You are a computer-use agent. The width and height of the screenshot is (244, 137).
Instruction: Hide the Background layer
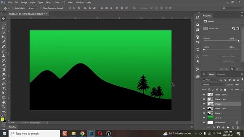pyautogui.click(x=204, y=123)
